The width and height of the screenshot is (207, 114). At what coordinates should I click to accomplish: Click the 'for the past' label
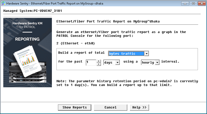coord(70,62)
